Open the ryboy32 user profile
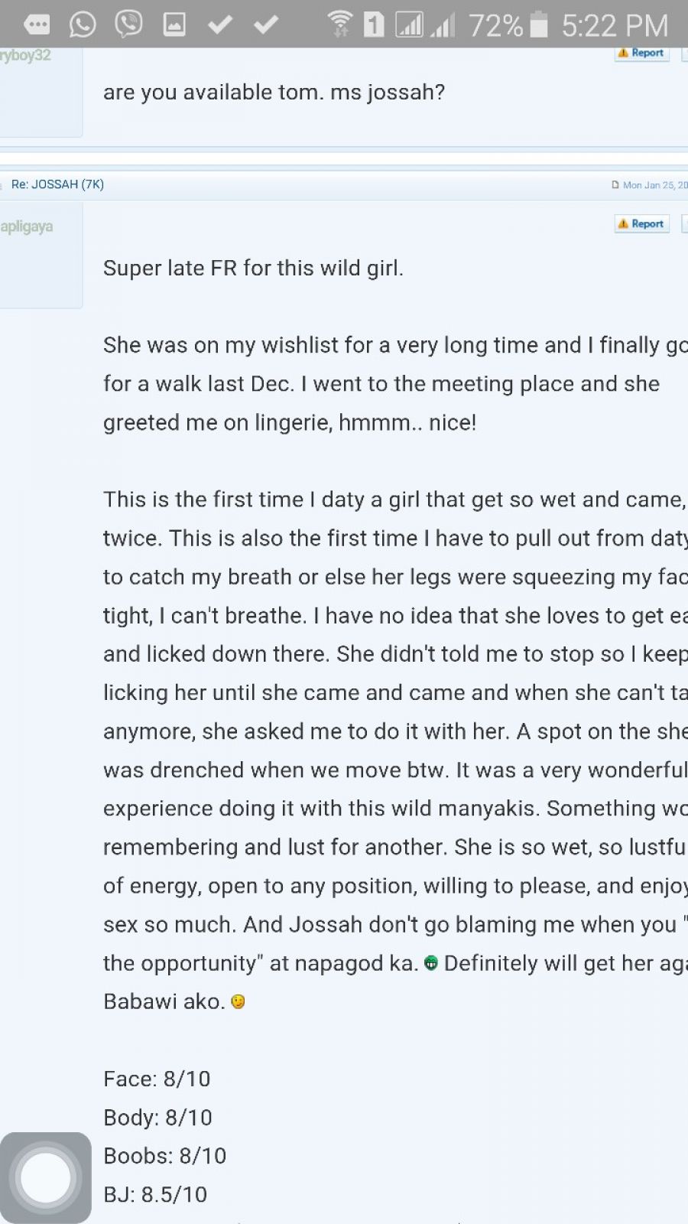The width and height of the screenshot is (688, 1224). tap(25, 55)
